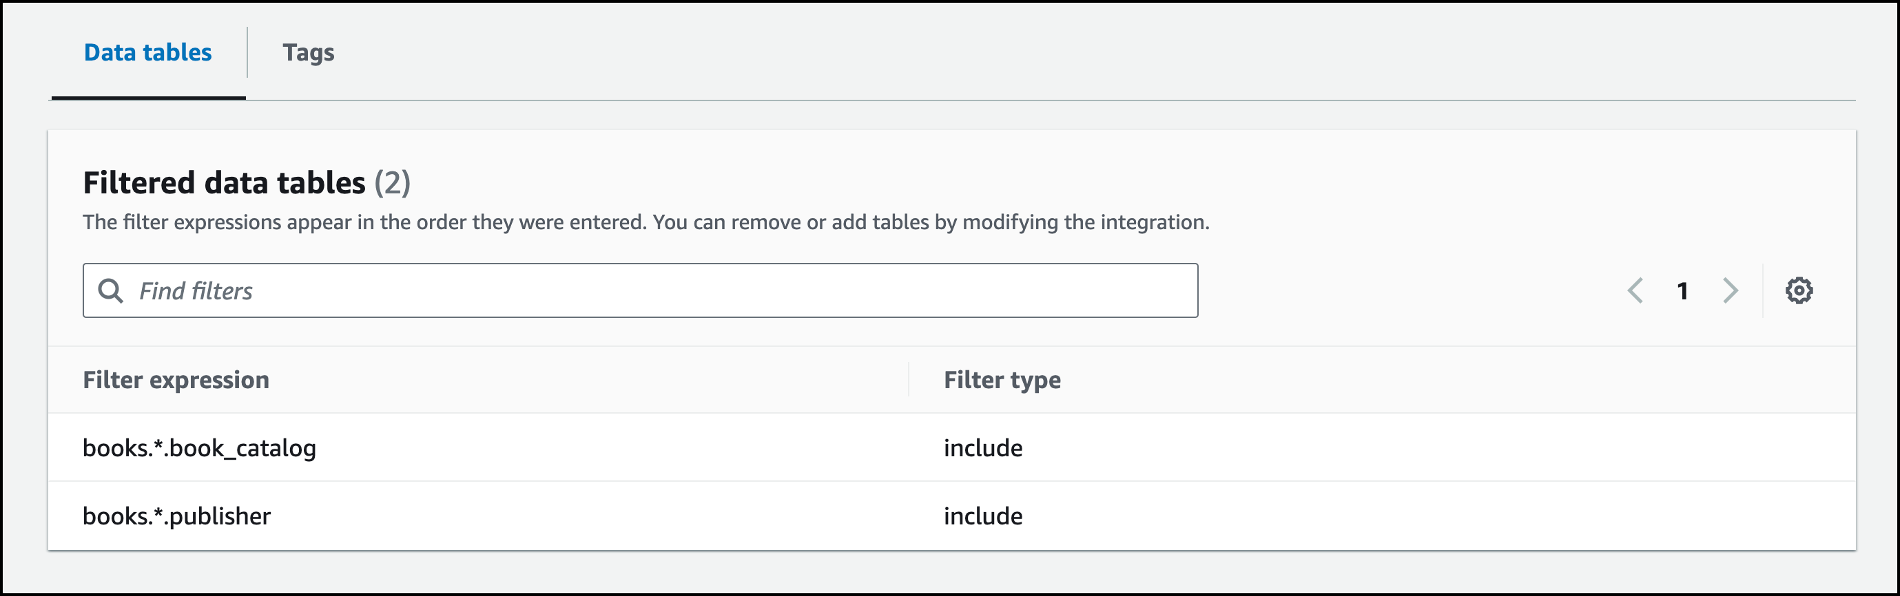Go to previous page chevron
This screenshot has height=596, width=1900.
[x=1635, y=290]
